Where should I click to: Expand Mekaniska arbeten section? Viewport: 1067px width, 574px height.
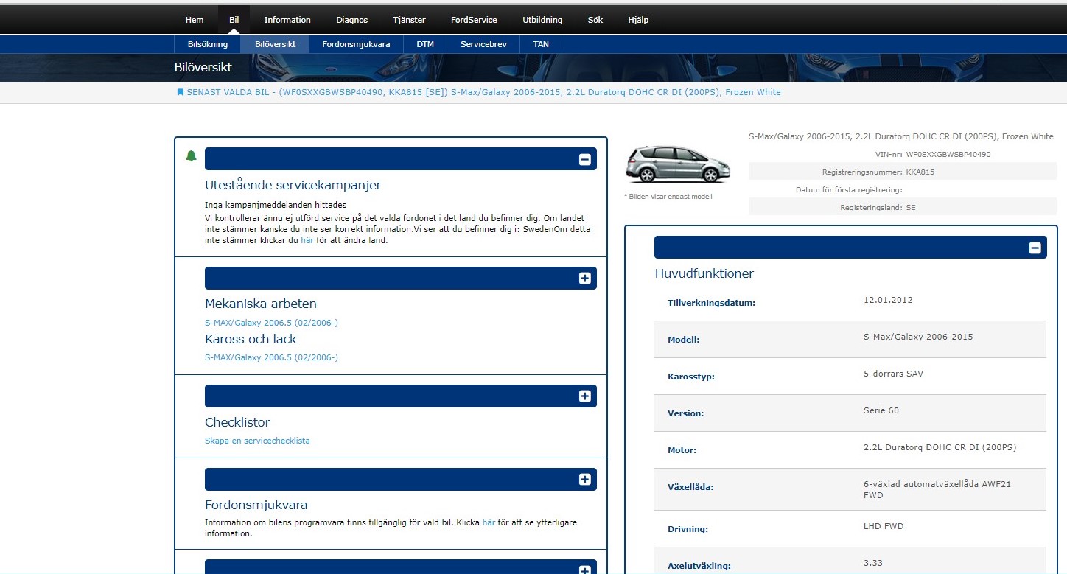coord(584,279)
